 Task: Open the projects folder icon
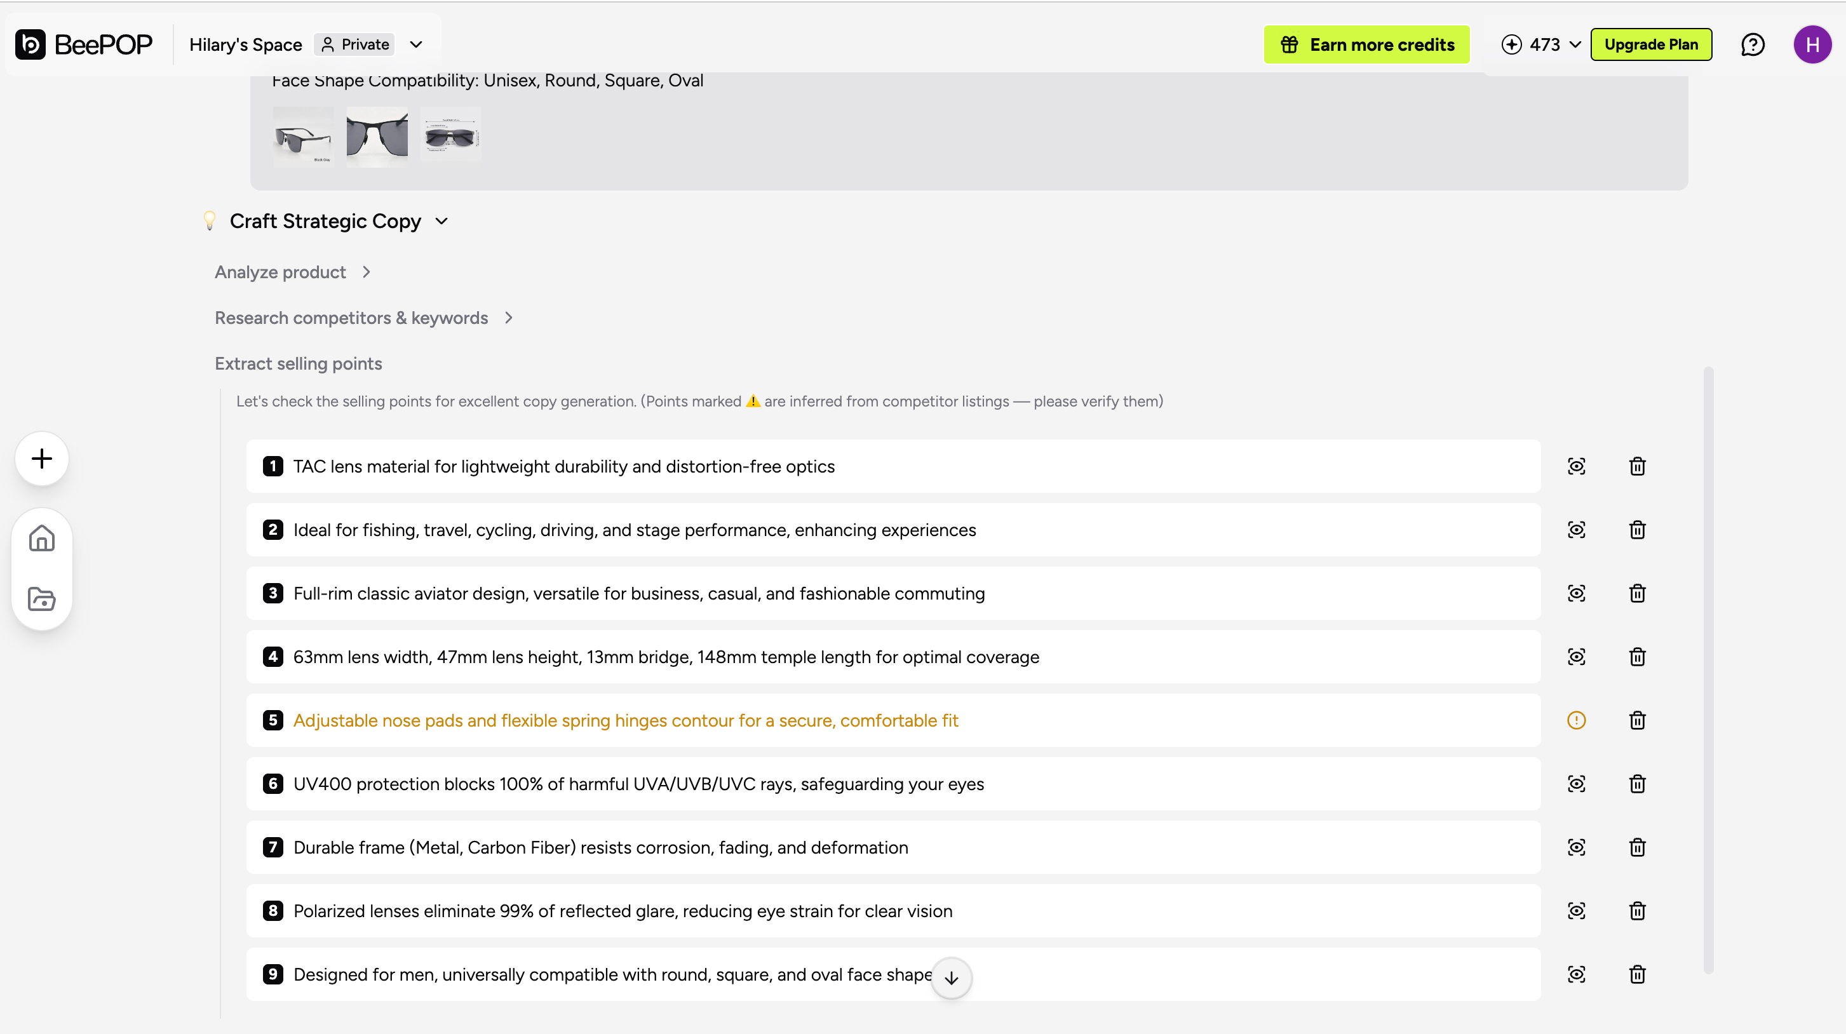click(x=41, y=599)
